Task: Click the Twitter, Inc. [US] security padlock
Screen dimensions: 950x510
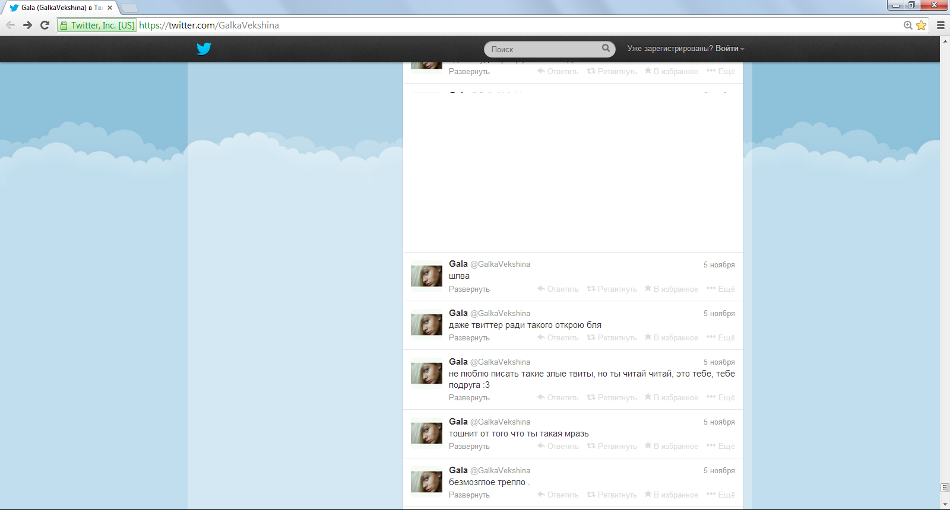Action: click(64, 26)
